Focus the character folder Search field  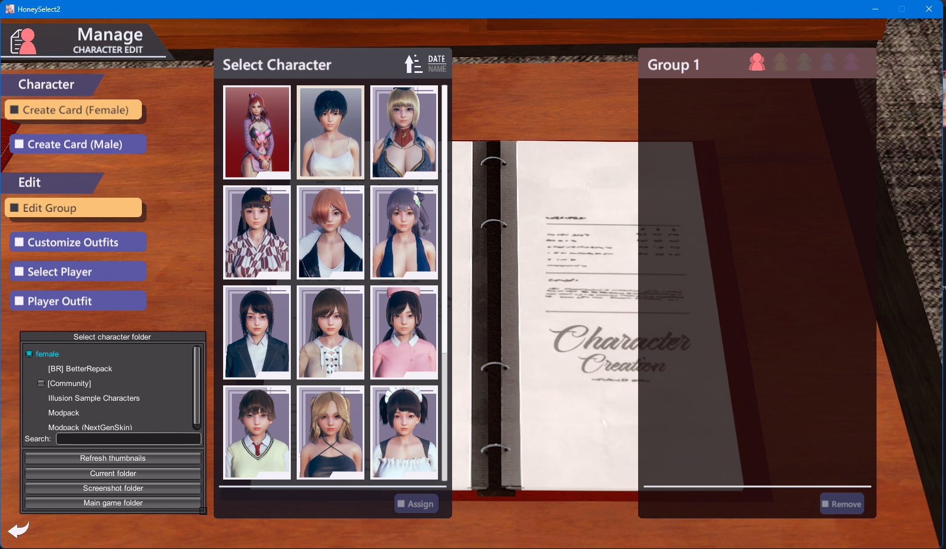click(x=128, y=438)
